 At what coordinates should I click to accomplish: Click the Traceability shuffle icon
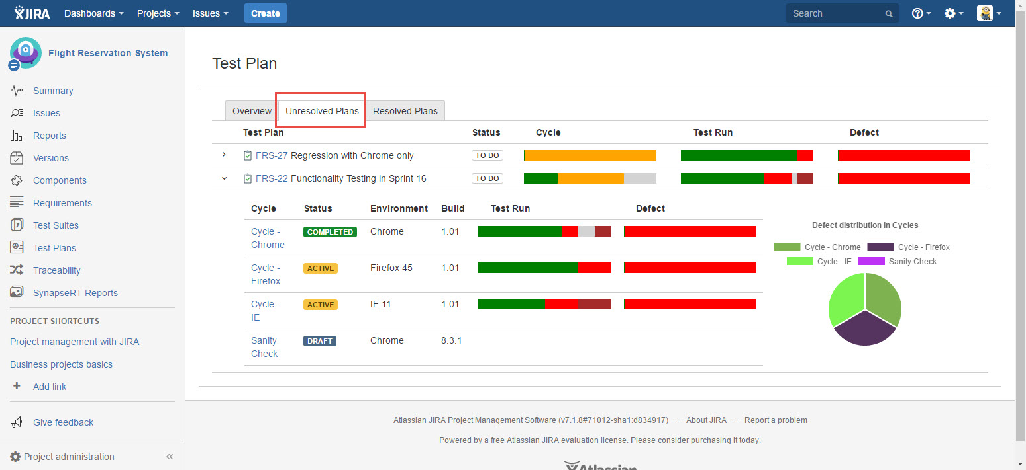[x=17, y=270]
